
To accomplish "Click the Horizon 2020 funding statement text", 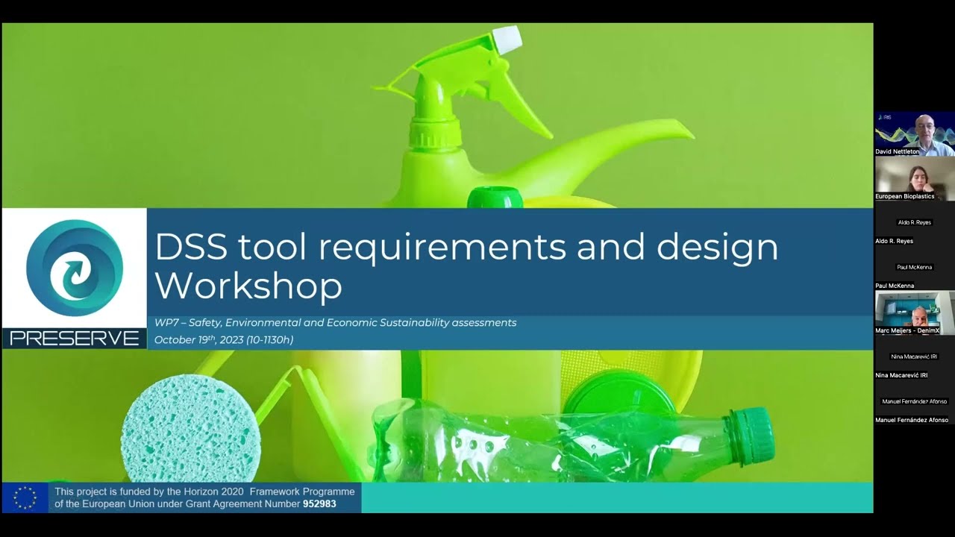I will [204, 497].
